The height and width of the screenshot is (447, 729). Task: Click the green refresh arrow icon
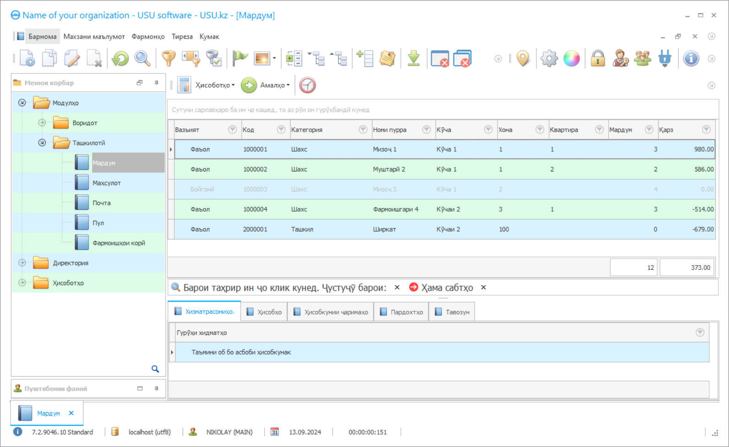point(120,59)
